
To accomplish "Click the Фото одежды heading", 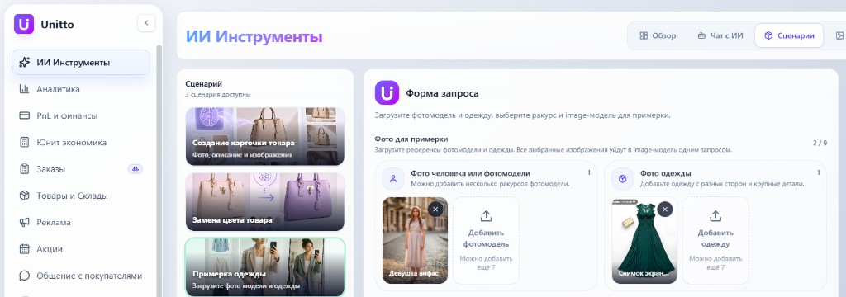I will pyautogui.click(x=665, y=173).
